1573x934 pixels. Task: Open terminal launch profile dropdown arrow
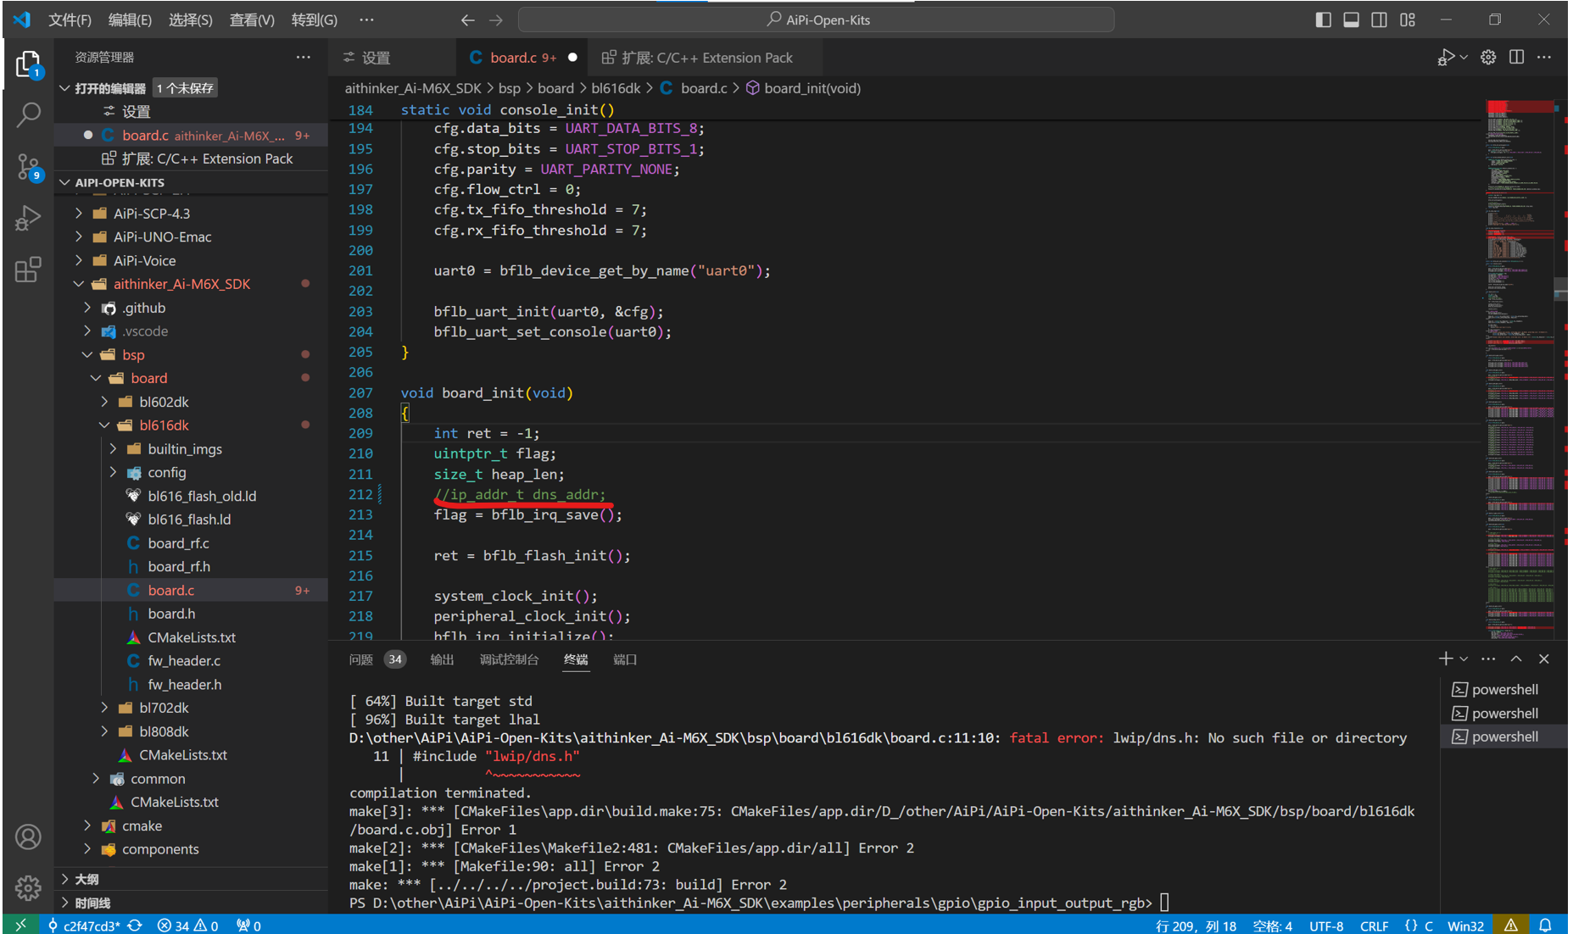coord(1464,659)
